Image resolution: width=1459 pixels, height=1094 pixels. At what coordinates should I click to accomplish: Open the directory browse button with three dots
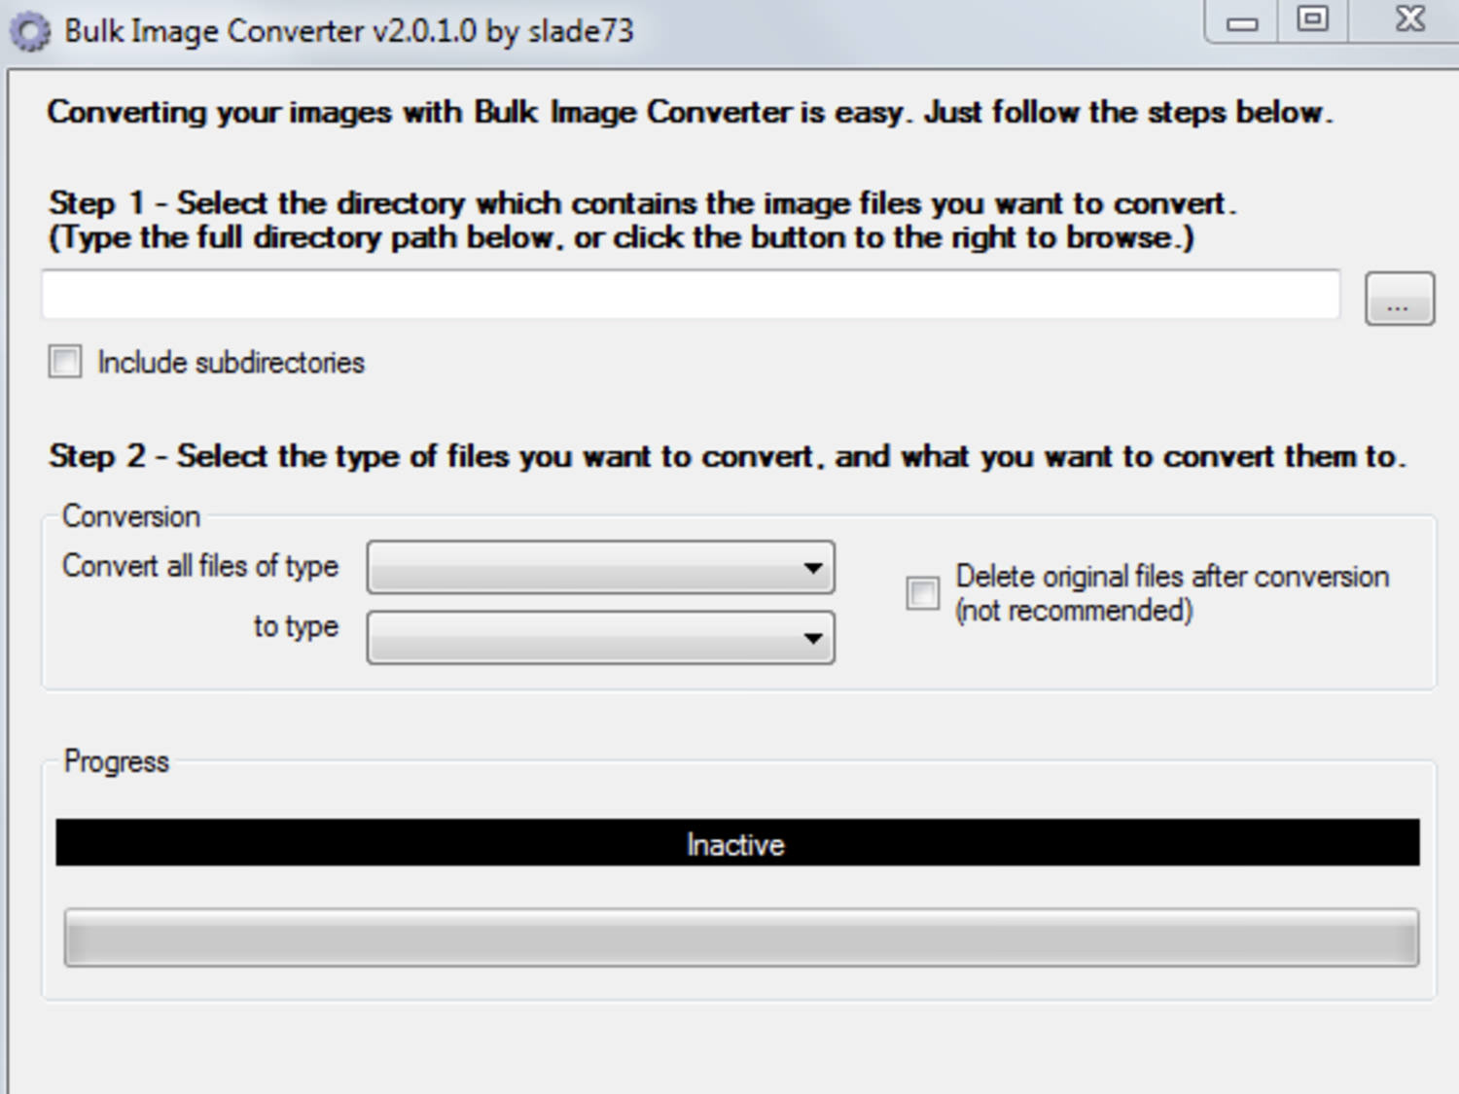(x=1399, y=299)
